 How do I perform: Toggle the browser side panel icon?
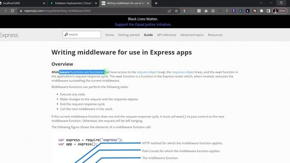(x=268, y=11)
